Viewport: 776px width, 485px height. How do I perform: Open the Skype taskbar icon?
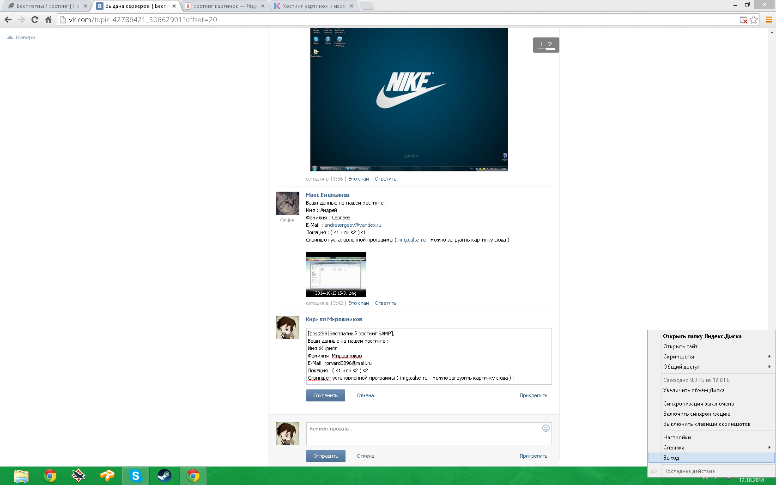point(136,476)
